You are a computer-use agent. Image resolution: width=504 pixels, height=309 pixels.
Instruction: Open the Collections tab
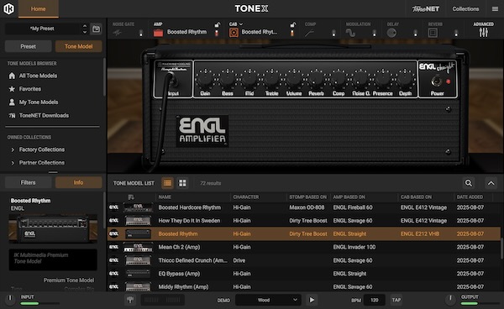coord(465,8)
